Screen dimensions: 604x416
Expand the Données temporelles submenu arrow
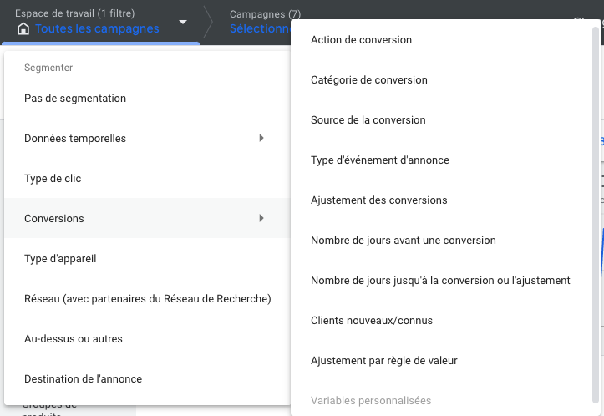click(261, 138)
